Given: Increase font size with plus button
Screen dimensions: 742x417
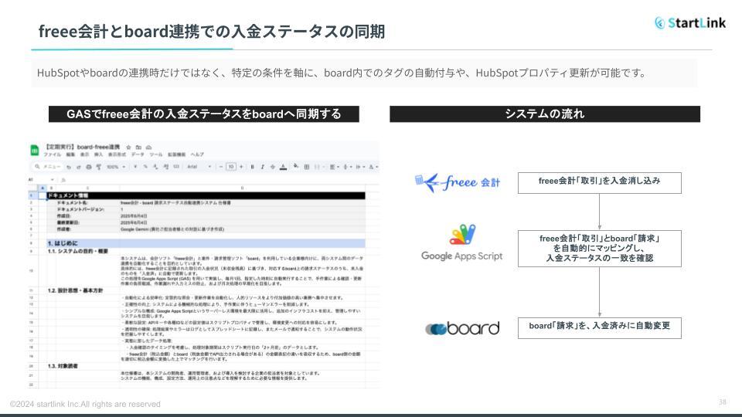Looking at the screenshot, I should 241,167.
